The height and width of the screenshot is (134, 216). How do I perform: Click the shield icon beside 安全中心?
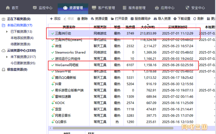(187, 7)
